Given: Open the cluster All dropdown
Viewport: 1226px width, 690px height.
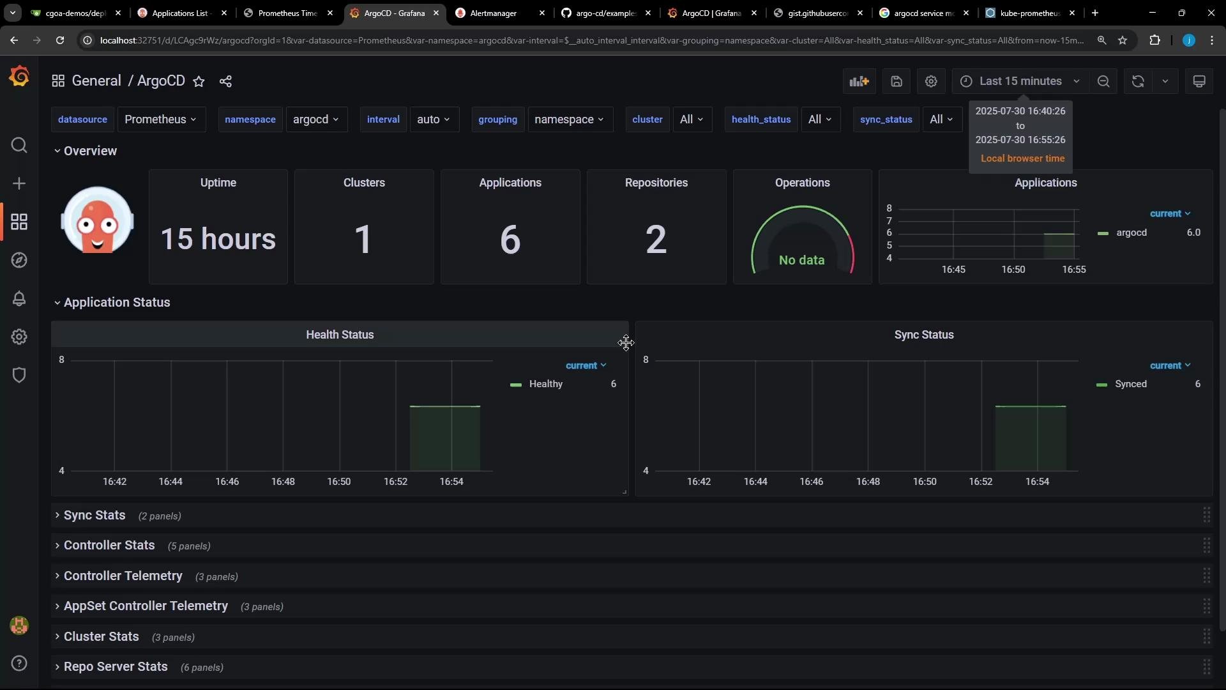Looking at the screenshot, I should 692,119.
